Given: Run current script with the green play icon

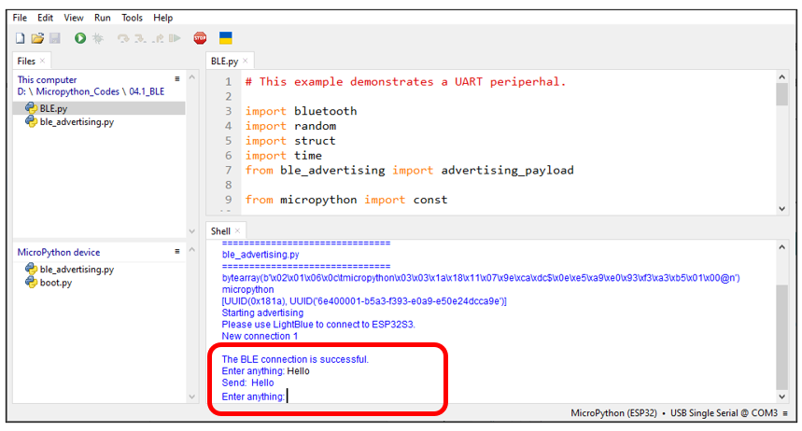Looking at the screenshot, I should 80,38.
